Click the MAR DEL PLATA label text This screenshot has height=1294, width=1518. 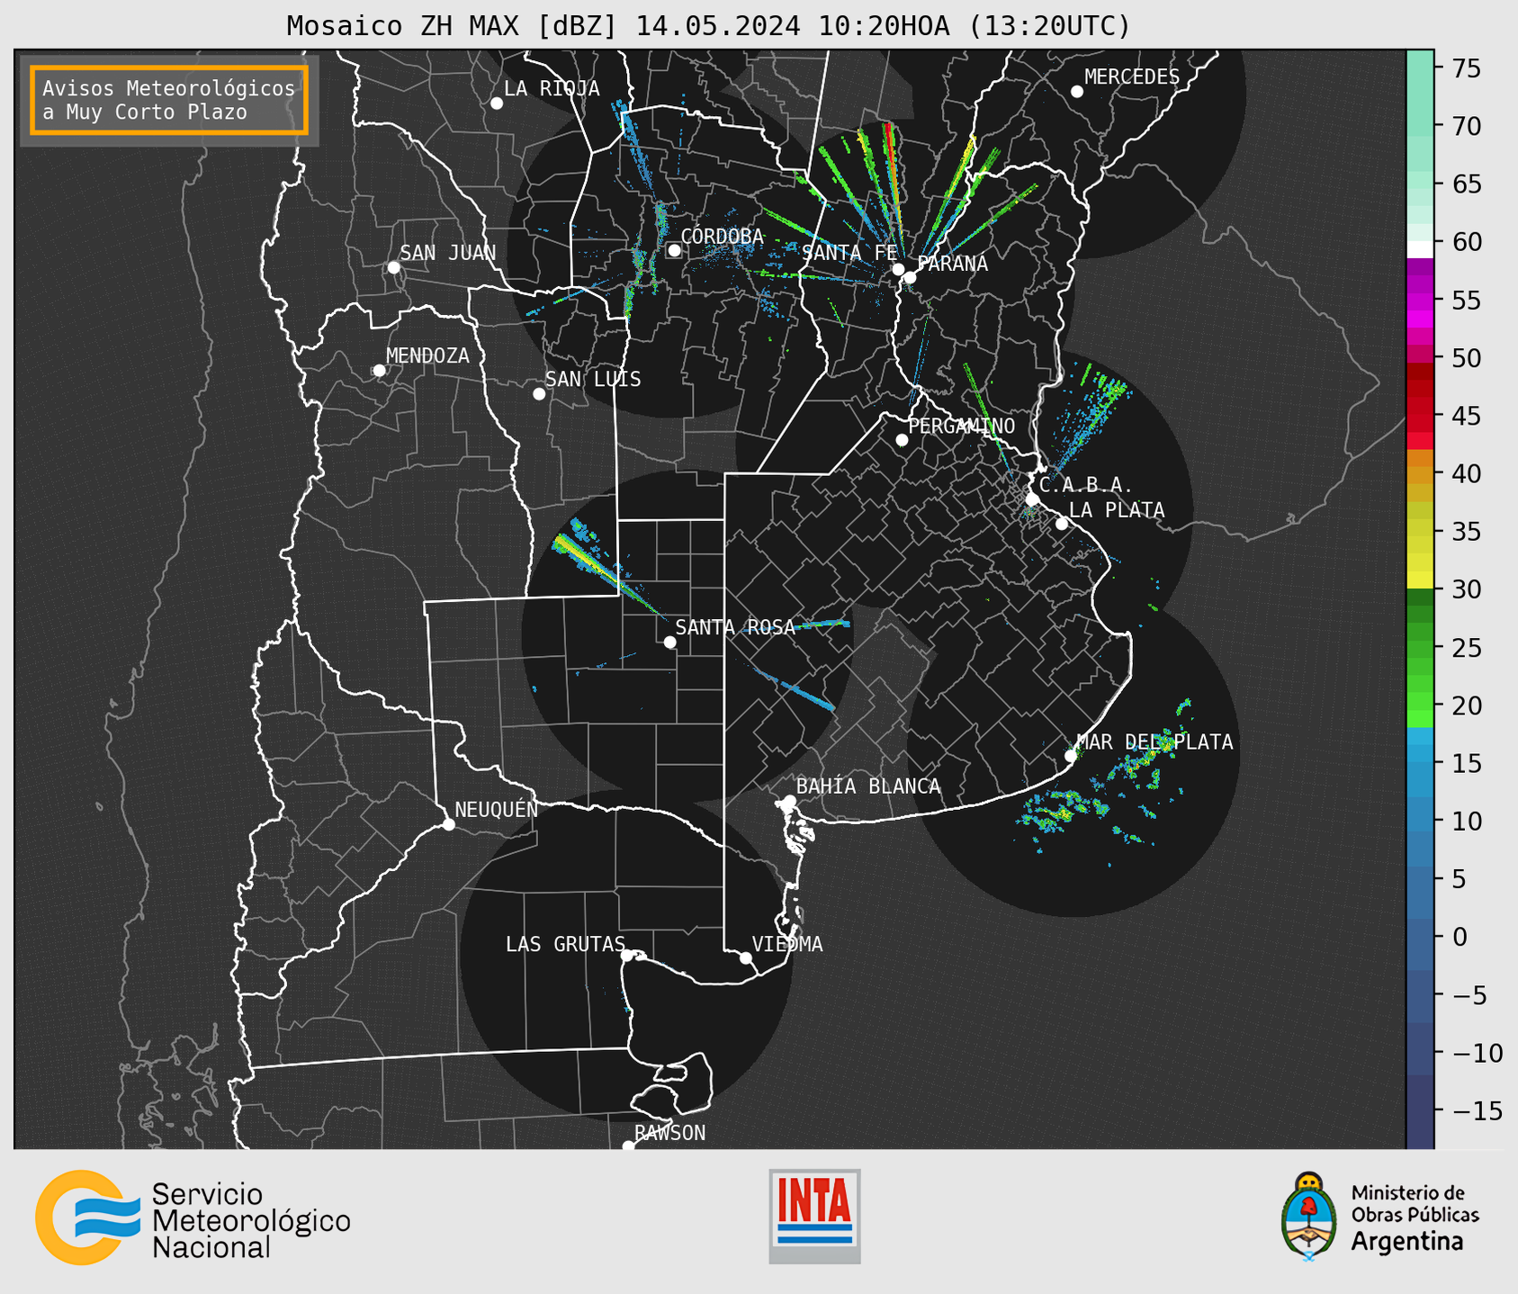[x=1154, y=741]
